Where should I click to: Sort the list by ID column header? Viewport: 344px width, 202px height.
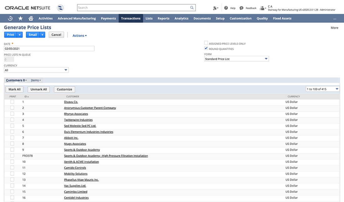[26, 96]
